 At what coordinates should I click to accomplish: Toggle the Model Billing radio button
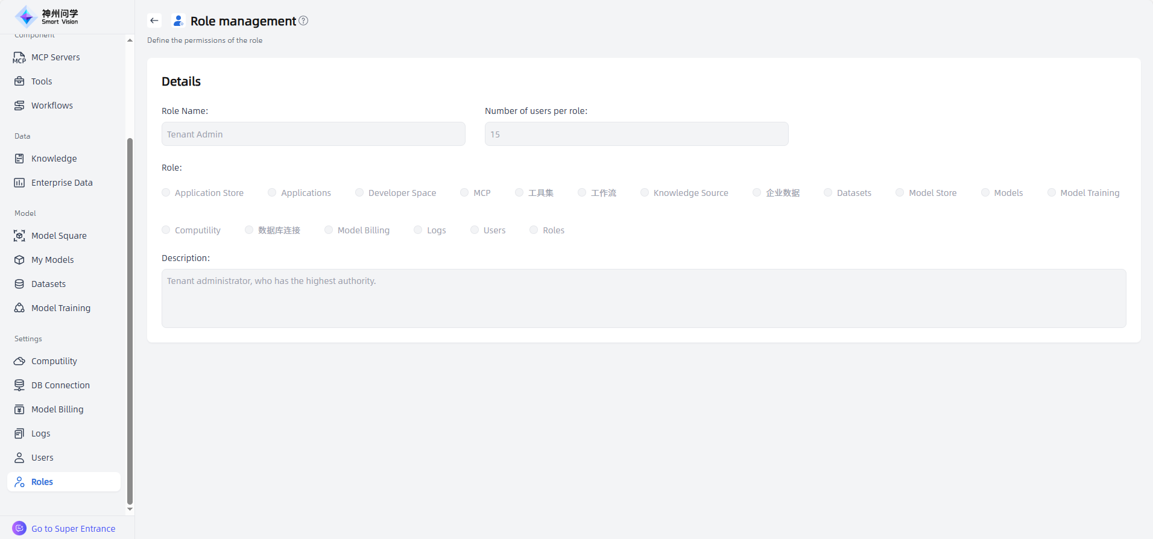pos(329,230)
